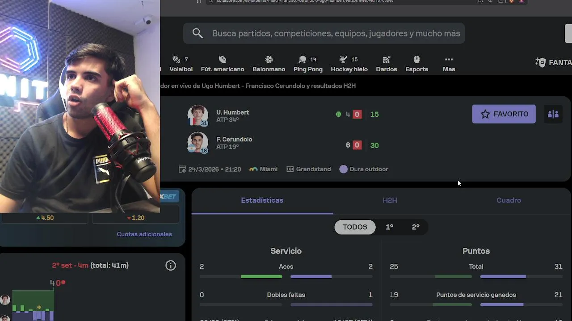The height and width of the screenshot is (321, 572).
Task: Open the Esports category
Action: [x=416, y=64]
